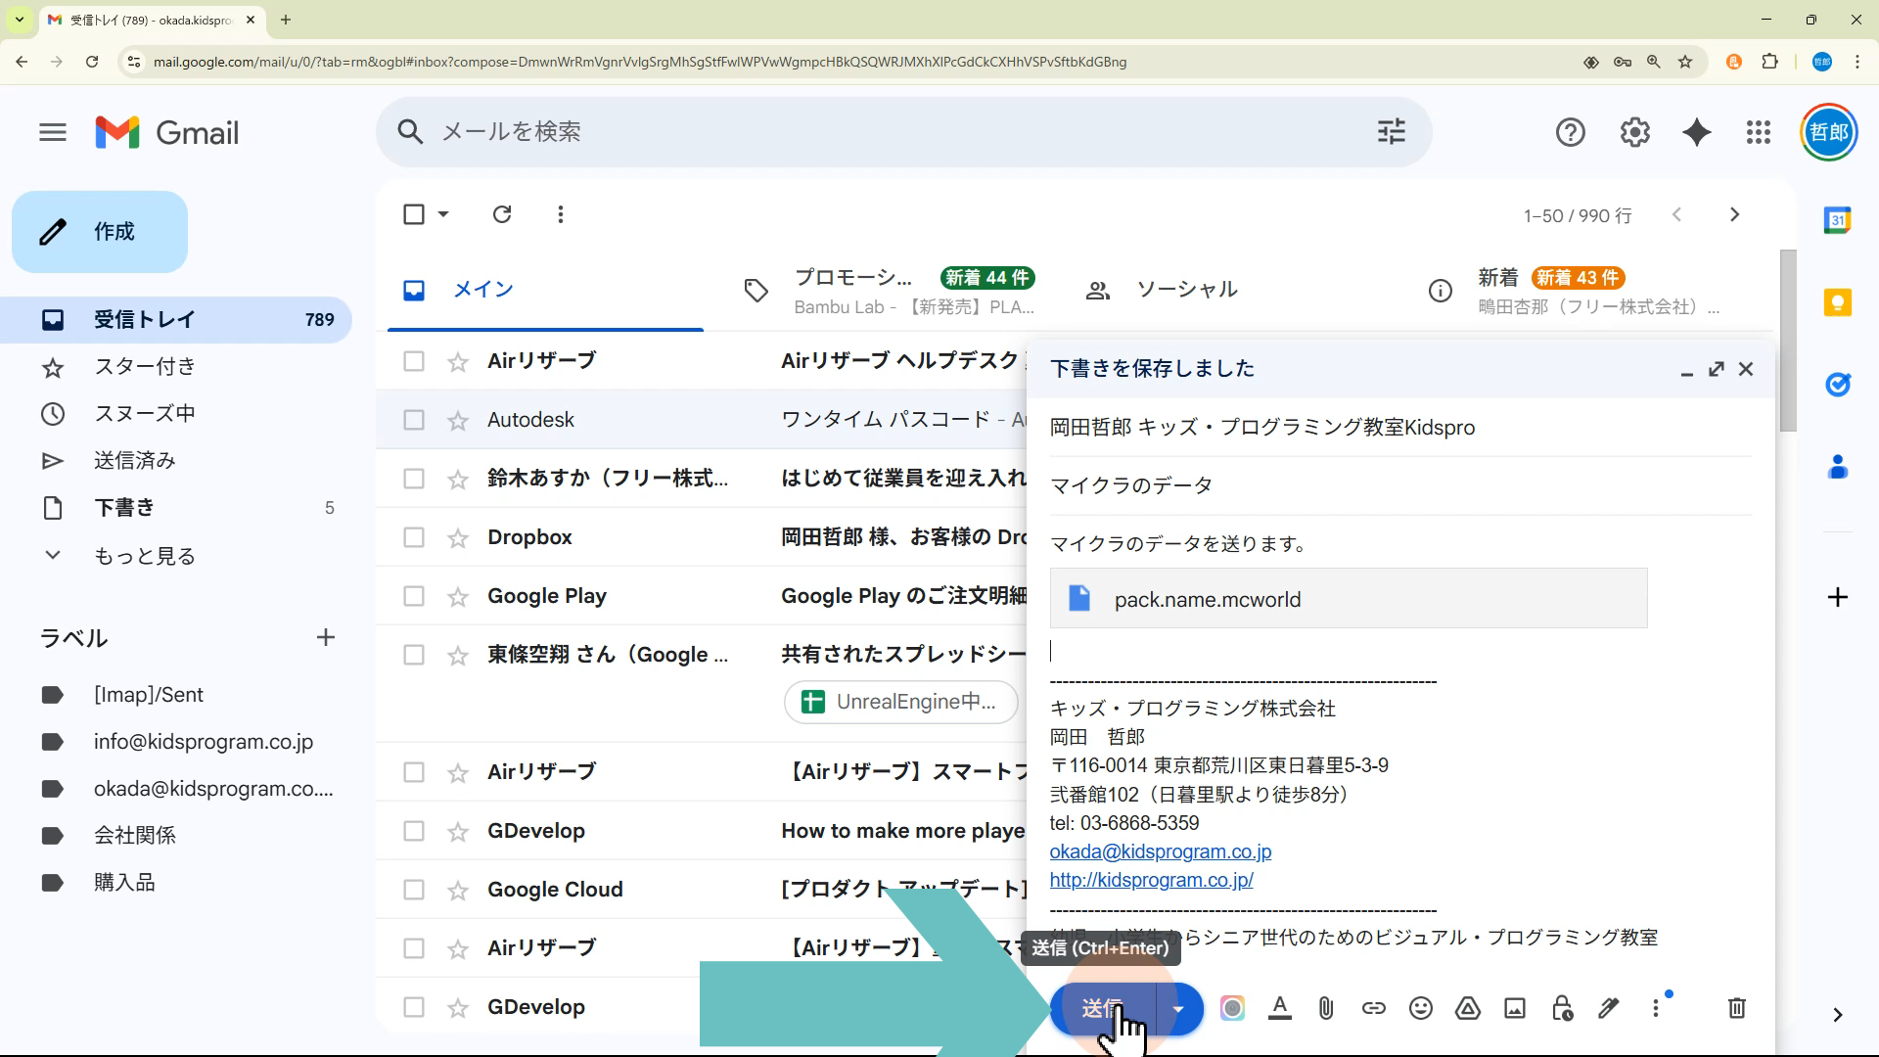Image resolution: width=1879 pixels, height=1057 pixels.
Task: Star the Google Play email
Action: pyautogui.click(x=457, y=597)
